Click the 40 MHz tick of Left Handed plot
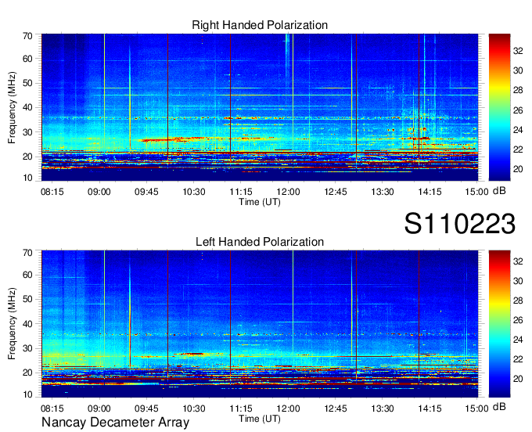Image resolution: width=532 pixels, height=432 pixels. [27, 324]
